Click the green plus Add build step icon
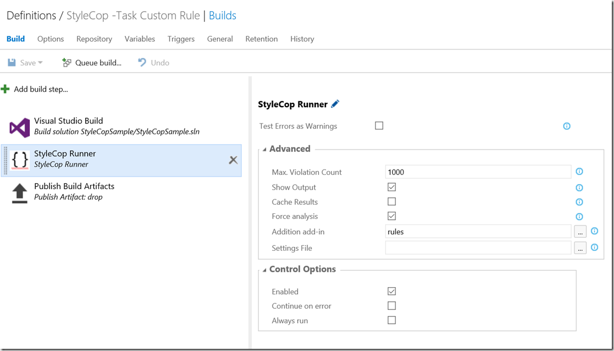The height and width of the screenshot is (351, 614). [5, 89]
